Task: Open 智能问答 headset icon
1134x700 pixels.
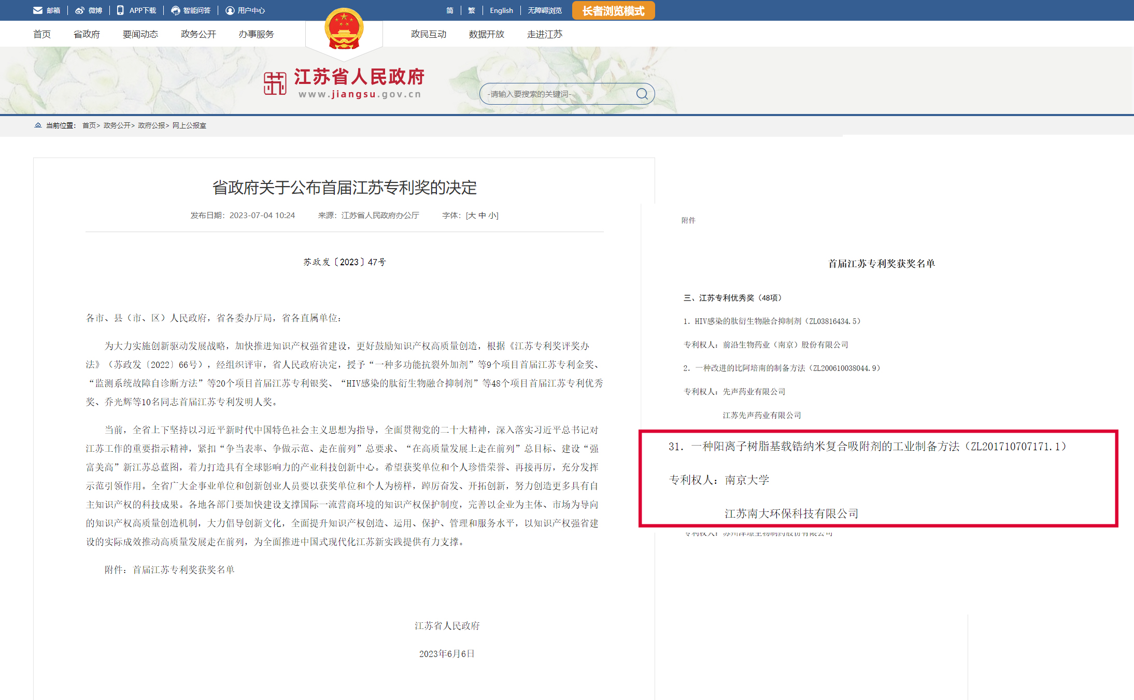Action: point(176,10)
